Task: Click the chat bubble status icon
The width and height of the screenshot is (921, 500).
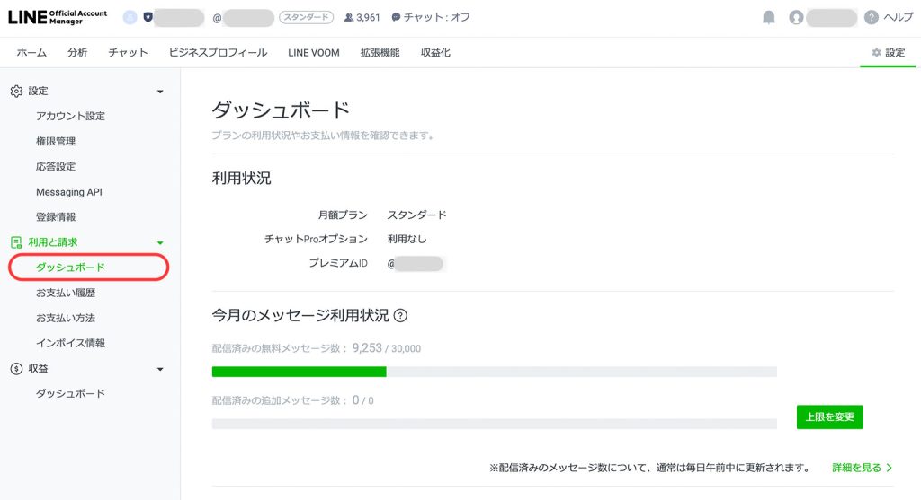Action: point(396,17)
